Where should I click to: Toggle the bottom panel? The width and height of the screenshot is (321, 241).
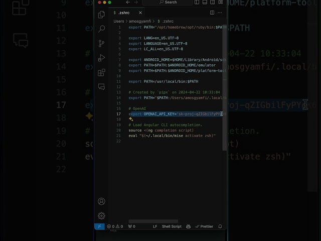click(x=205, y=2)
